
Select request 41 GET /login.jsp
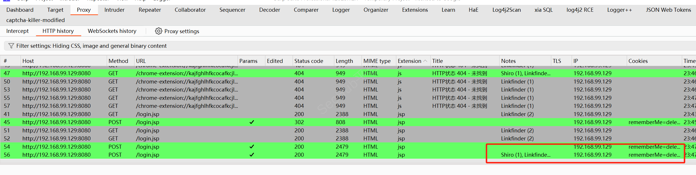(x=148, y=114)
